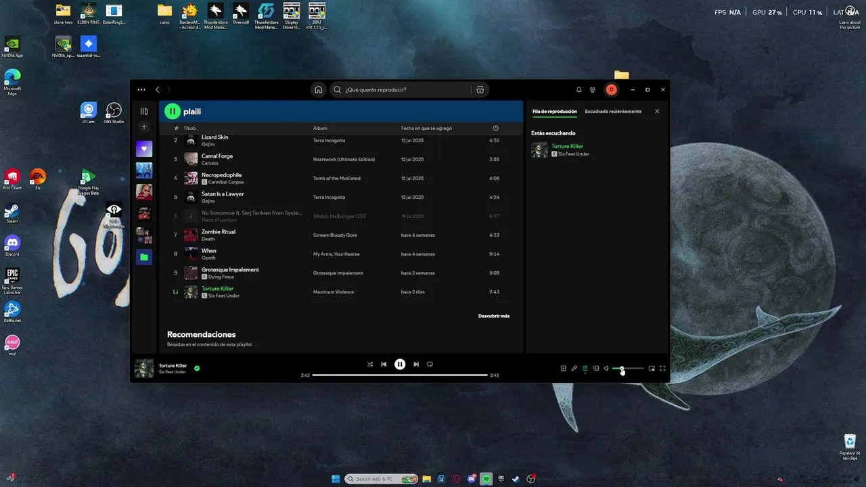Open the Torture Killer album art in player bar
Image resolution: width=866 pixels, height=487 pixels.
coord(144,369)
